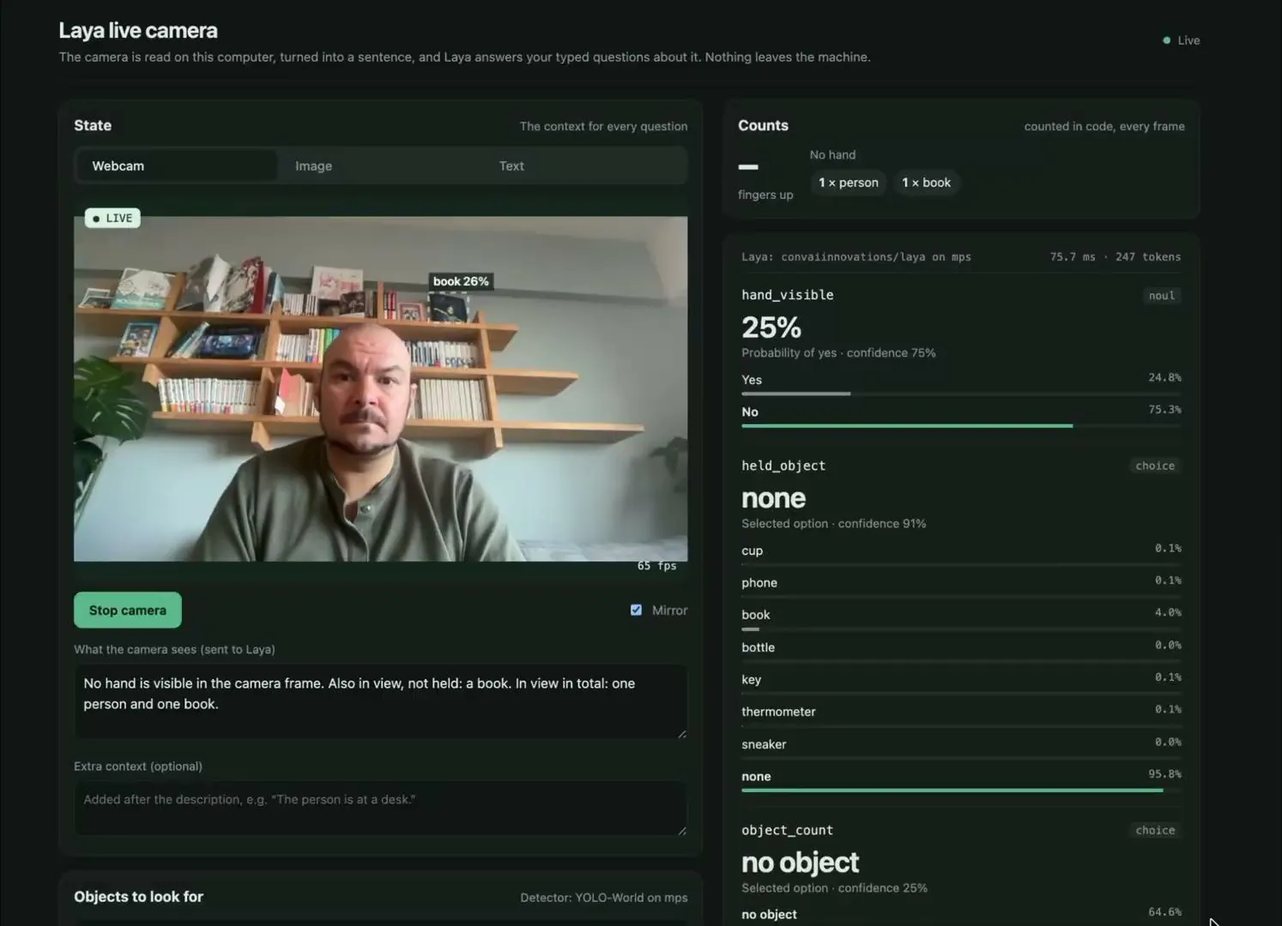Screen dimensions: 1282x926
Task: Click the webcam video preview
Action: pos(381,388)
